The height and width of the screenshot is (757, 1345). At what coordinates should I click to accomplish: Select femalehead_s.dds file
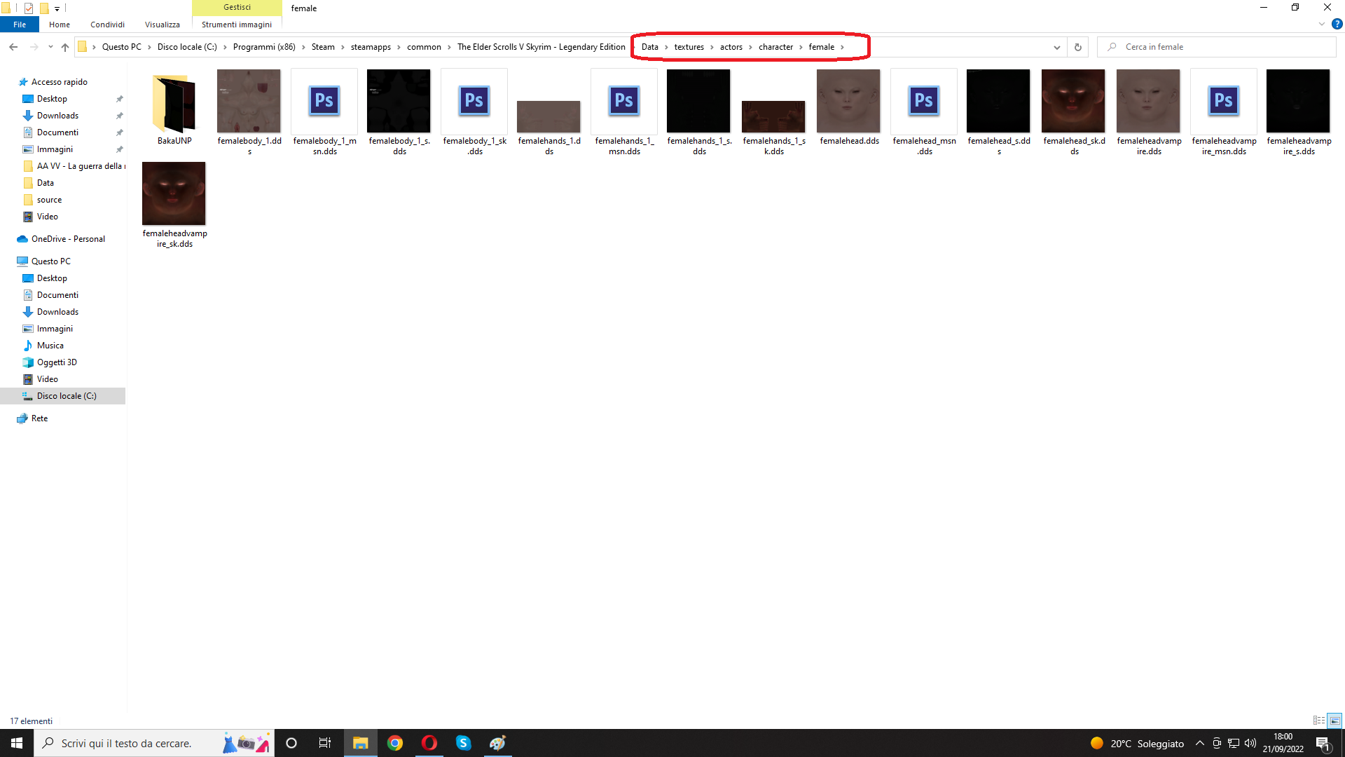click(999, 112)
